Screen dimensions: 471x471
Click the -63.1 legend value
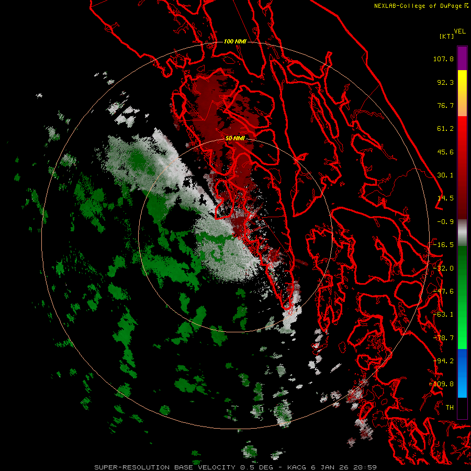coord(443,315)
